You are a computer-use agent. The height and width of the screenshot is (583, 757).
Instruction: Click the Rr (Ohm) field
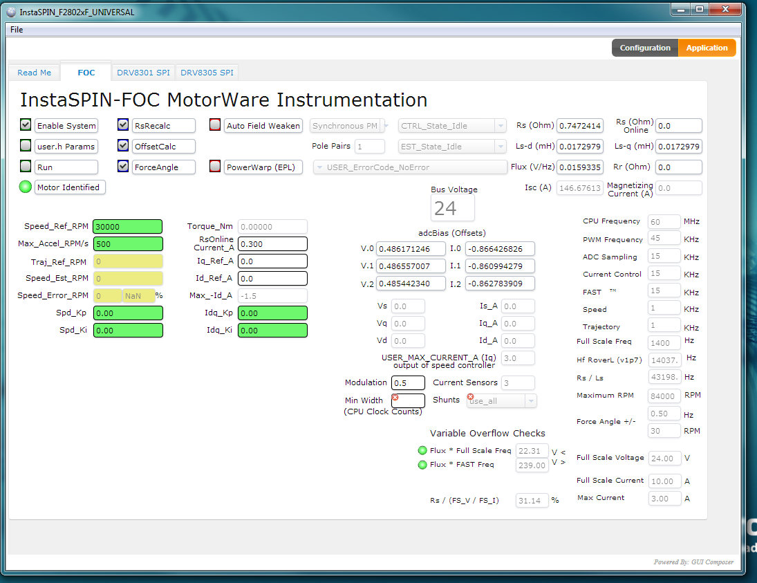coord(679,167)
